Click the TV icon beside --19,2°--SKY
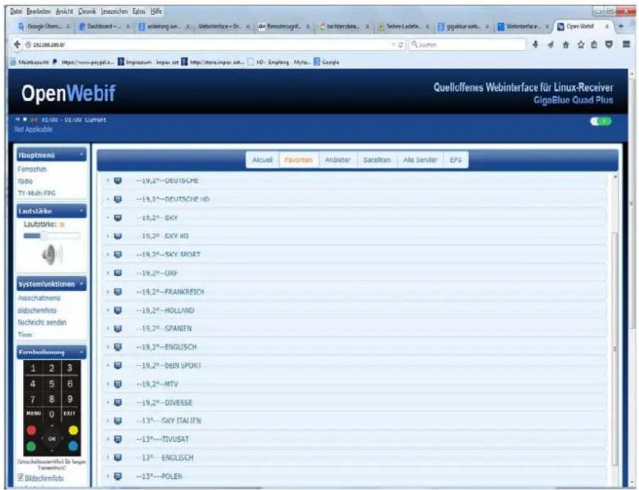 tap(118, 218)
